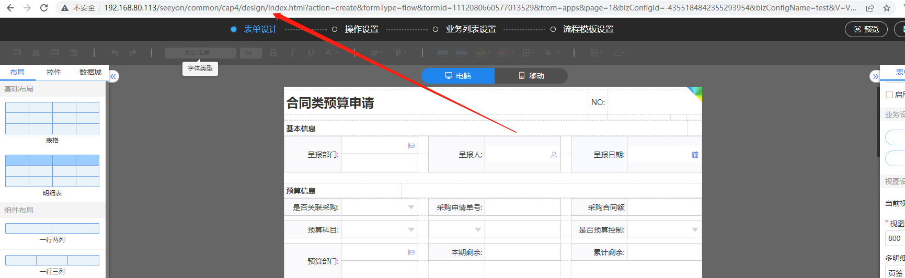The width and height of the screenshot is (905, 278).
Task: Open the 数据域 tab
Action: pos(90,72)
